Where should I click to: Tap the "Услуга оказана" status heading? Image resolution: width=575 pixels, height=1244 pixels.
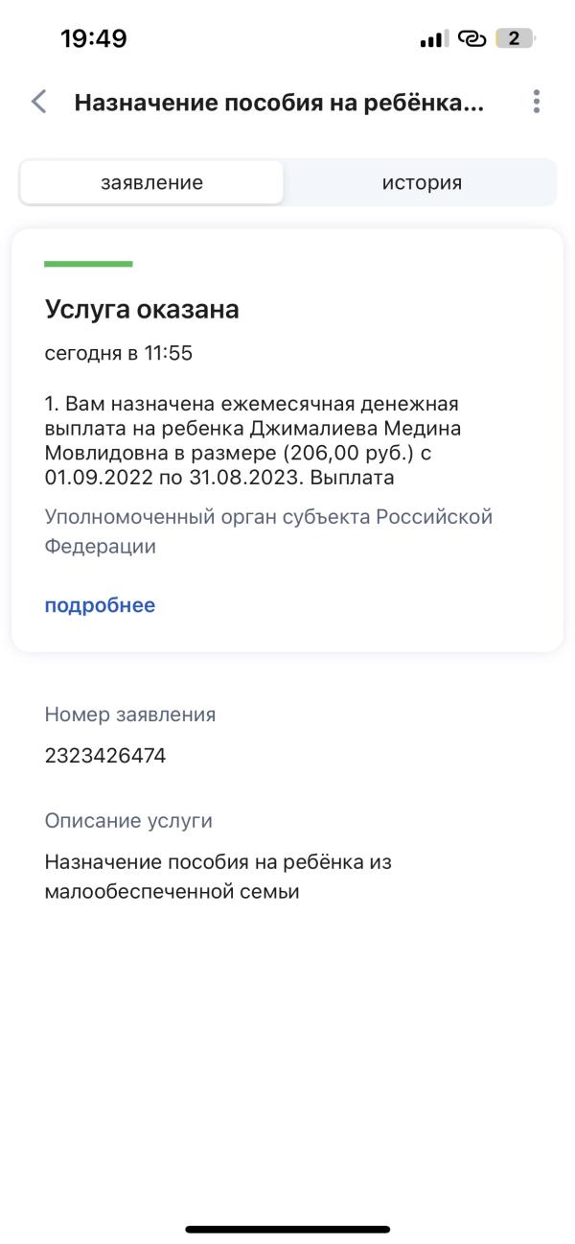(x=142, y=310)
